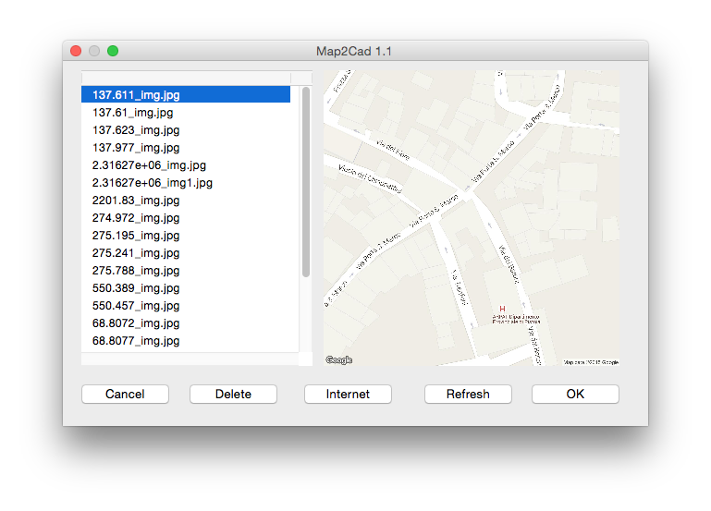Choose 68.8077_img.jpg at list bottom
711x511 pixels.
(x=186, y=341)
